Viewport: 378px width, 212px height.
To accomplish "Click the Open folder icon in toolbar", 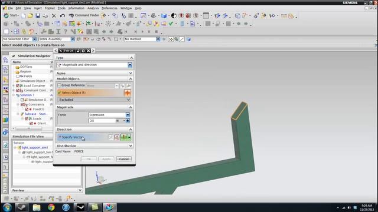I will tap(30, 16).
